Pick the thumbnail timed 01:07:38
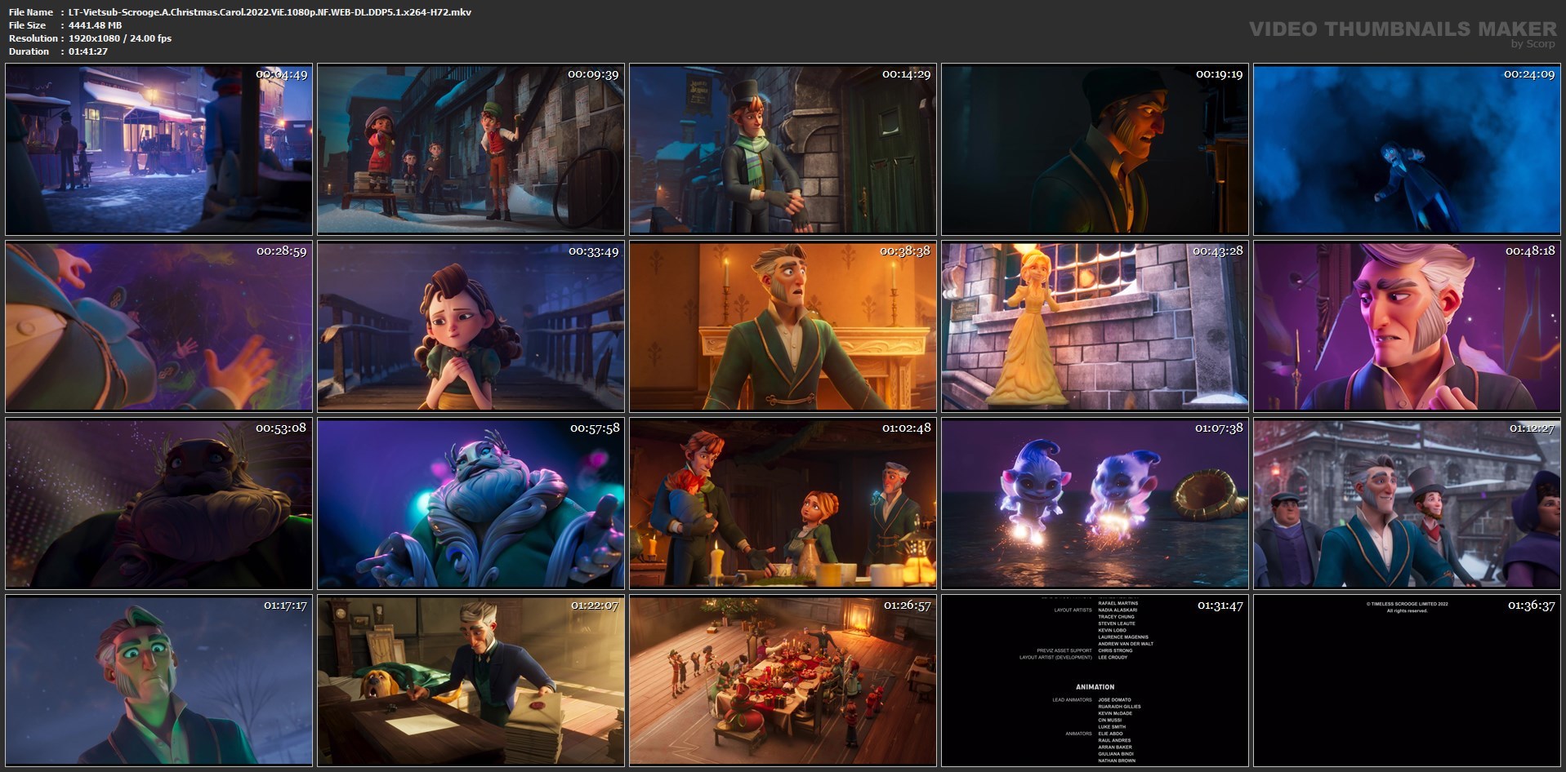1566x772 pixels. coord(1095,504)
